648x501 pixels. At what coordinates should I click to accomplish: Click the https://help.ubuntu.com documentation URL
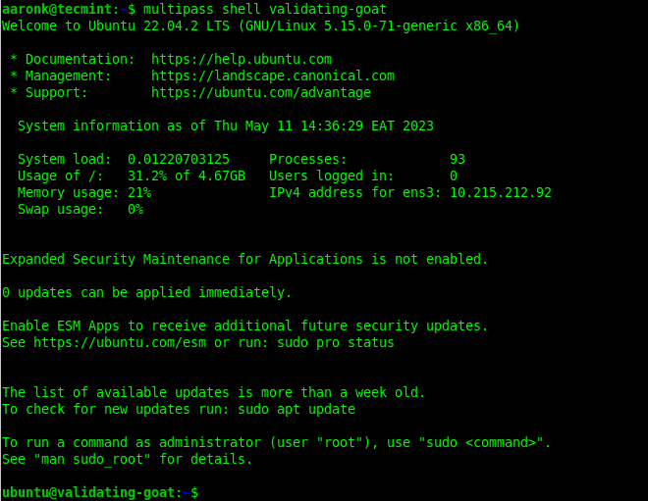(x=242, y=59)
